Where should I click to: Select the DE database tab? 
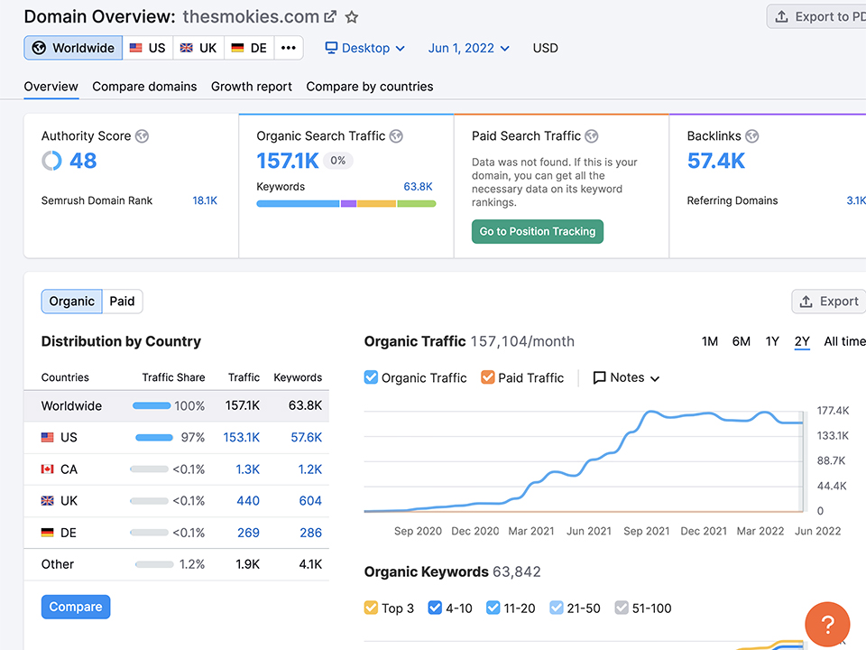pyautogui.click(x=249, y=48)
